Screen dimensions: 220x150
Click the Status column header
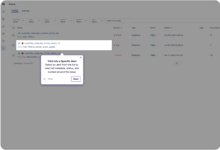pos(152,28)
